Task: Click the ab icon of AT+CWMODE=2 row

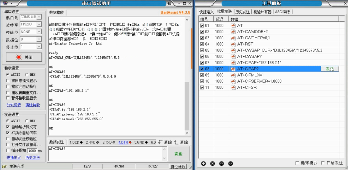Action: coord(233,32)
